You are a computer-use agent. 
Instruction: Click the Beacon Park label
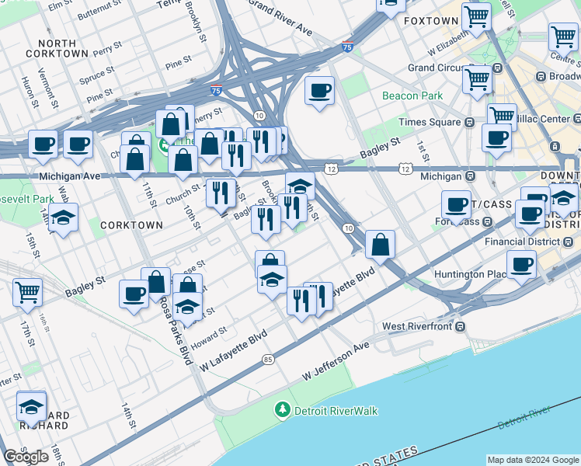[x=412, y=96]
